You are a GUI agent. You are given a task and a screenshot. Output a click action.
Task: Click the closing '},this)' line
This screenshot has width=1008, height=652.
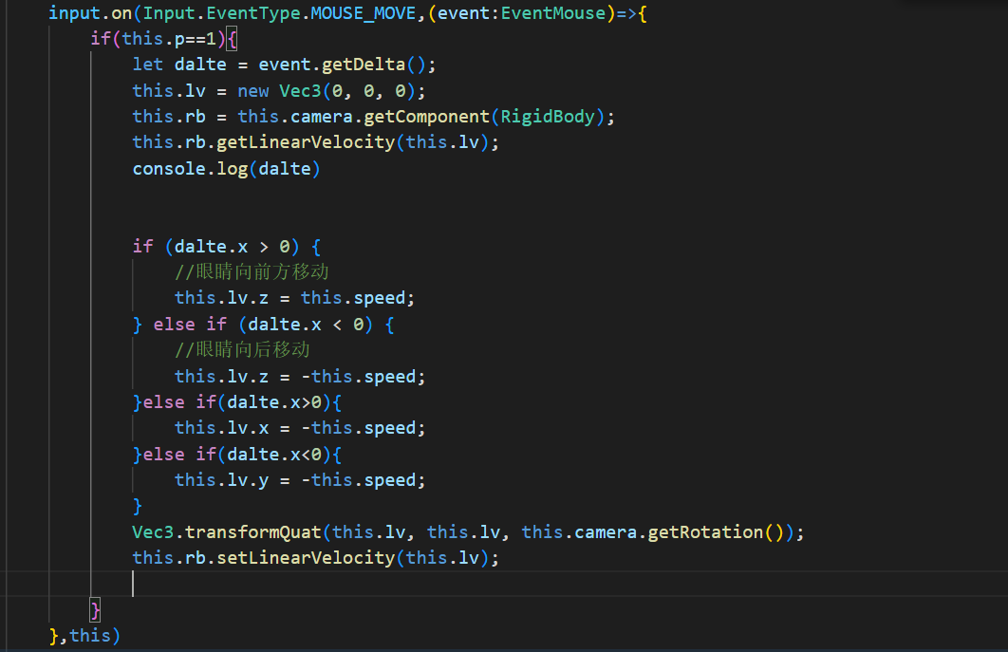(x=84, y=635)
